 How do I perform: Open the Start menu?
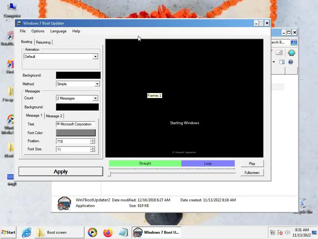point(8,232)
